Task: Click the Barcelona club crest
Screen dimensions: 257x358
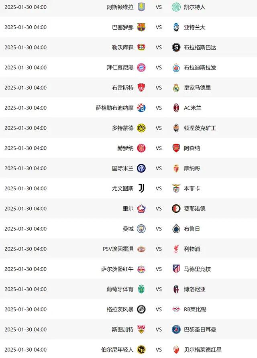Action: pyautogui.click(x=141, y=27)
